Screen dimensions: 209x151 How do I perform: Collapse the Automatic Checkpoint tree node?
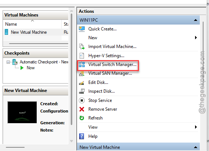point(8,62)
